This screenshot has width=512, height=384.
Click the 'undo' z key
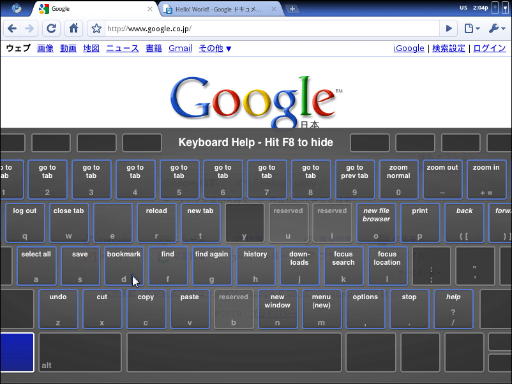pyautogui.click(x=58, y=309)
